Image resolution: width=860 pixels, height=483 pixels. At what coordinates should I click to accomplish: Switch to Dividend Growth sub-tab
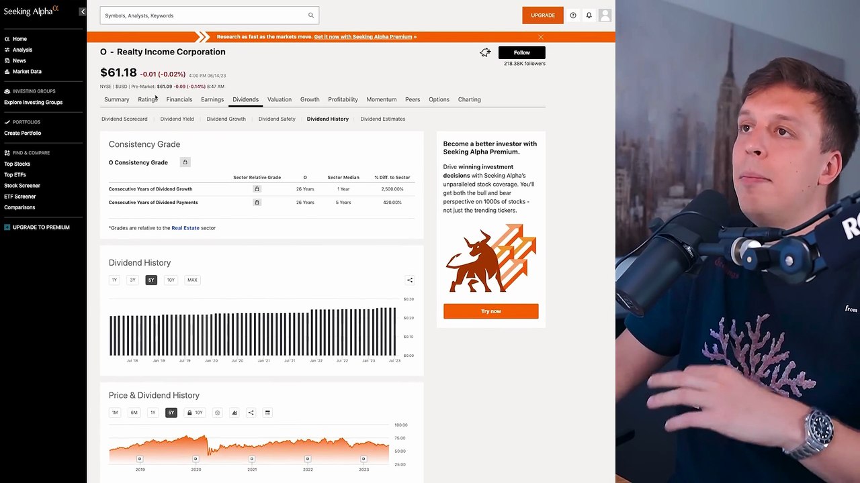226,119
